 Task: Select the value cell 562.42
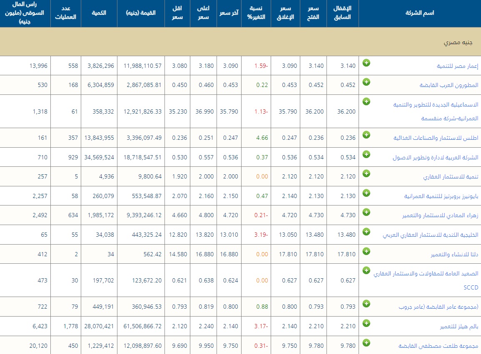152,254
